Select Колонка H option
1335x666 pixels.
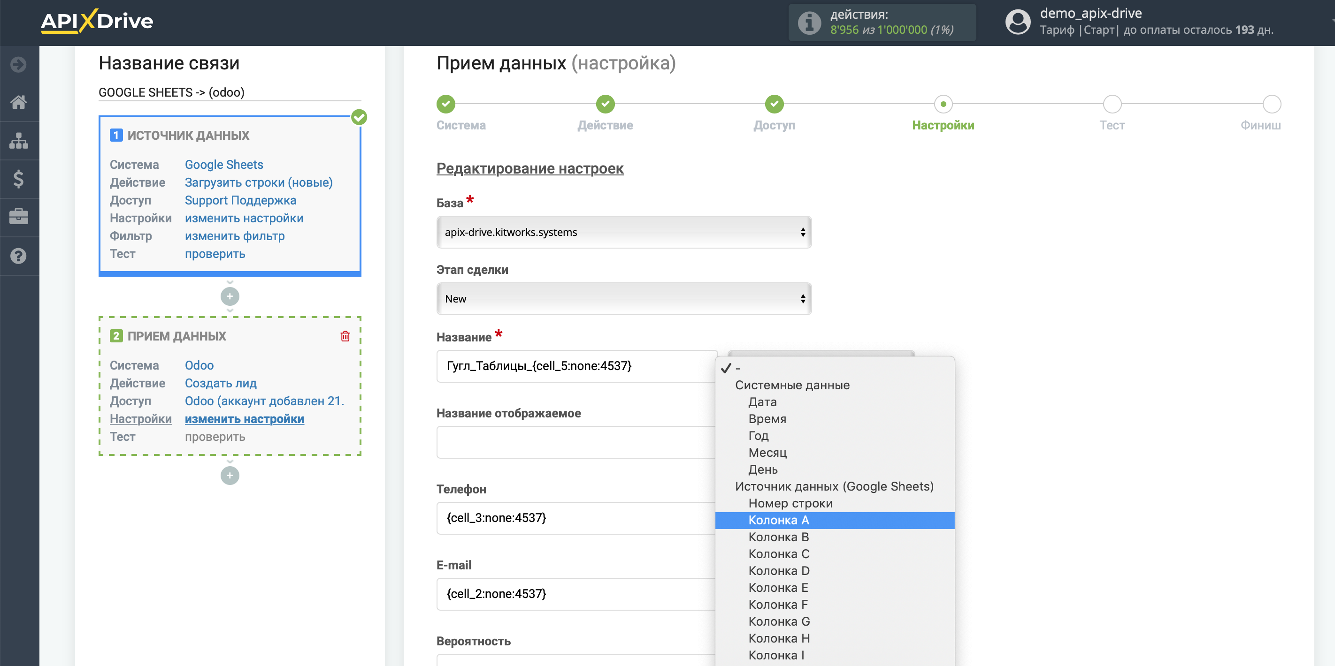835,638
